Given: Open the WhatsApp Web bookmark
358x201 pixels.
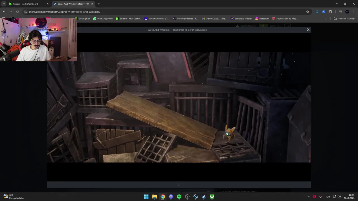Looking at the screenshot, I should click(103, 19).
